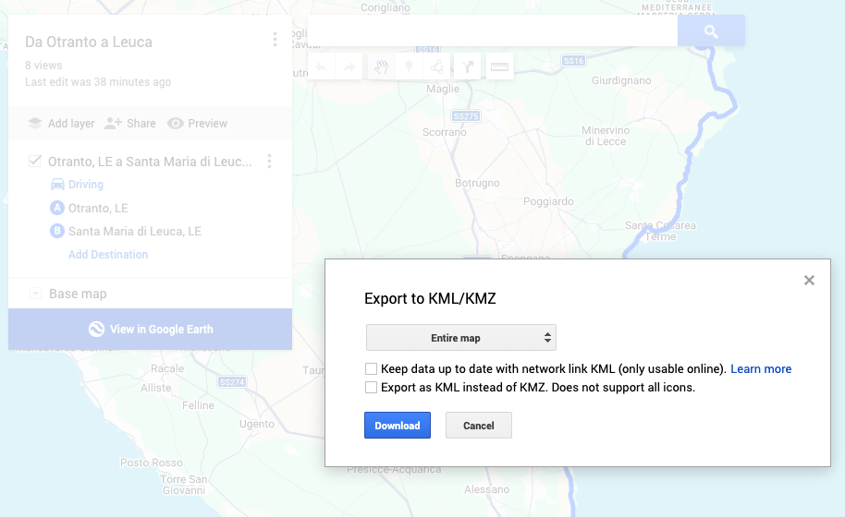Click the Cancel button

pos(479,426)
